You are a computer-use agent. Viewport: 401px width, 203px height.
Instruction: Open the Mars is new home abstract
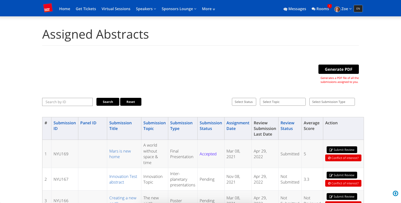[x=120, y=154]
